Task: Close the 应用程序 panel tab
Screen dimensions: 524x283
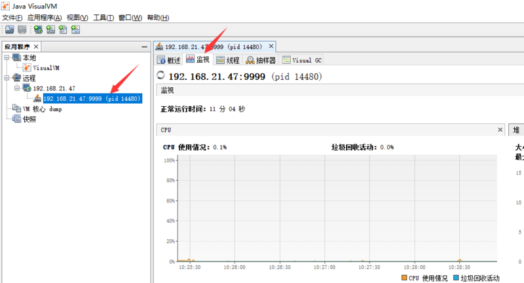Action: point(36,47)
